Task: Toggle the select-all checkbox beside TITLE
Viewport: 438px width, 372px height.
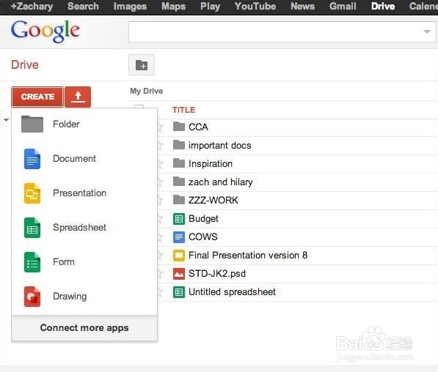Action: click(x=139, y=108)
